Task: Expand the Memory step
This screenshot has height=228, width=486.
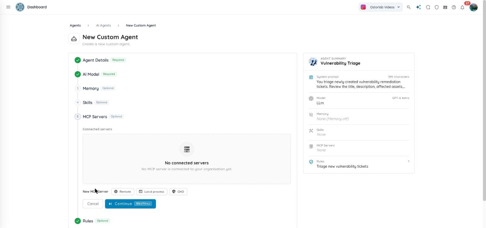Action: 91,88
